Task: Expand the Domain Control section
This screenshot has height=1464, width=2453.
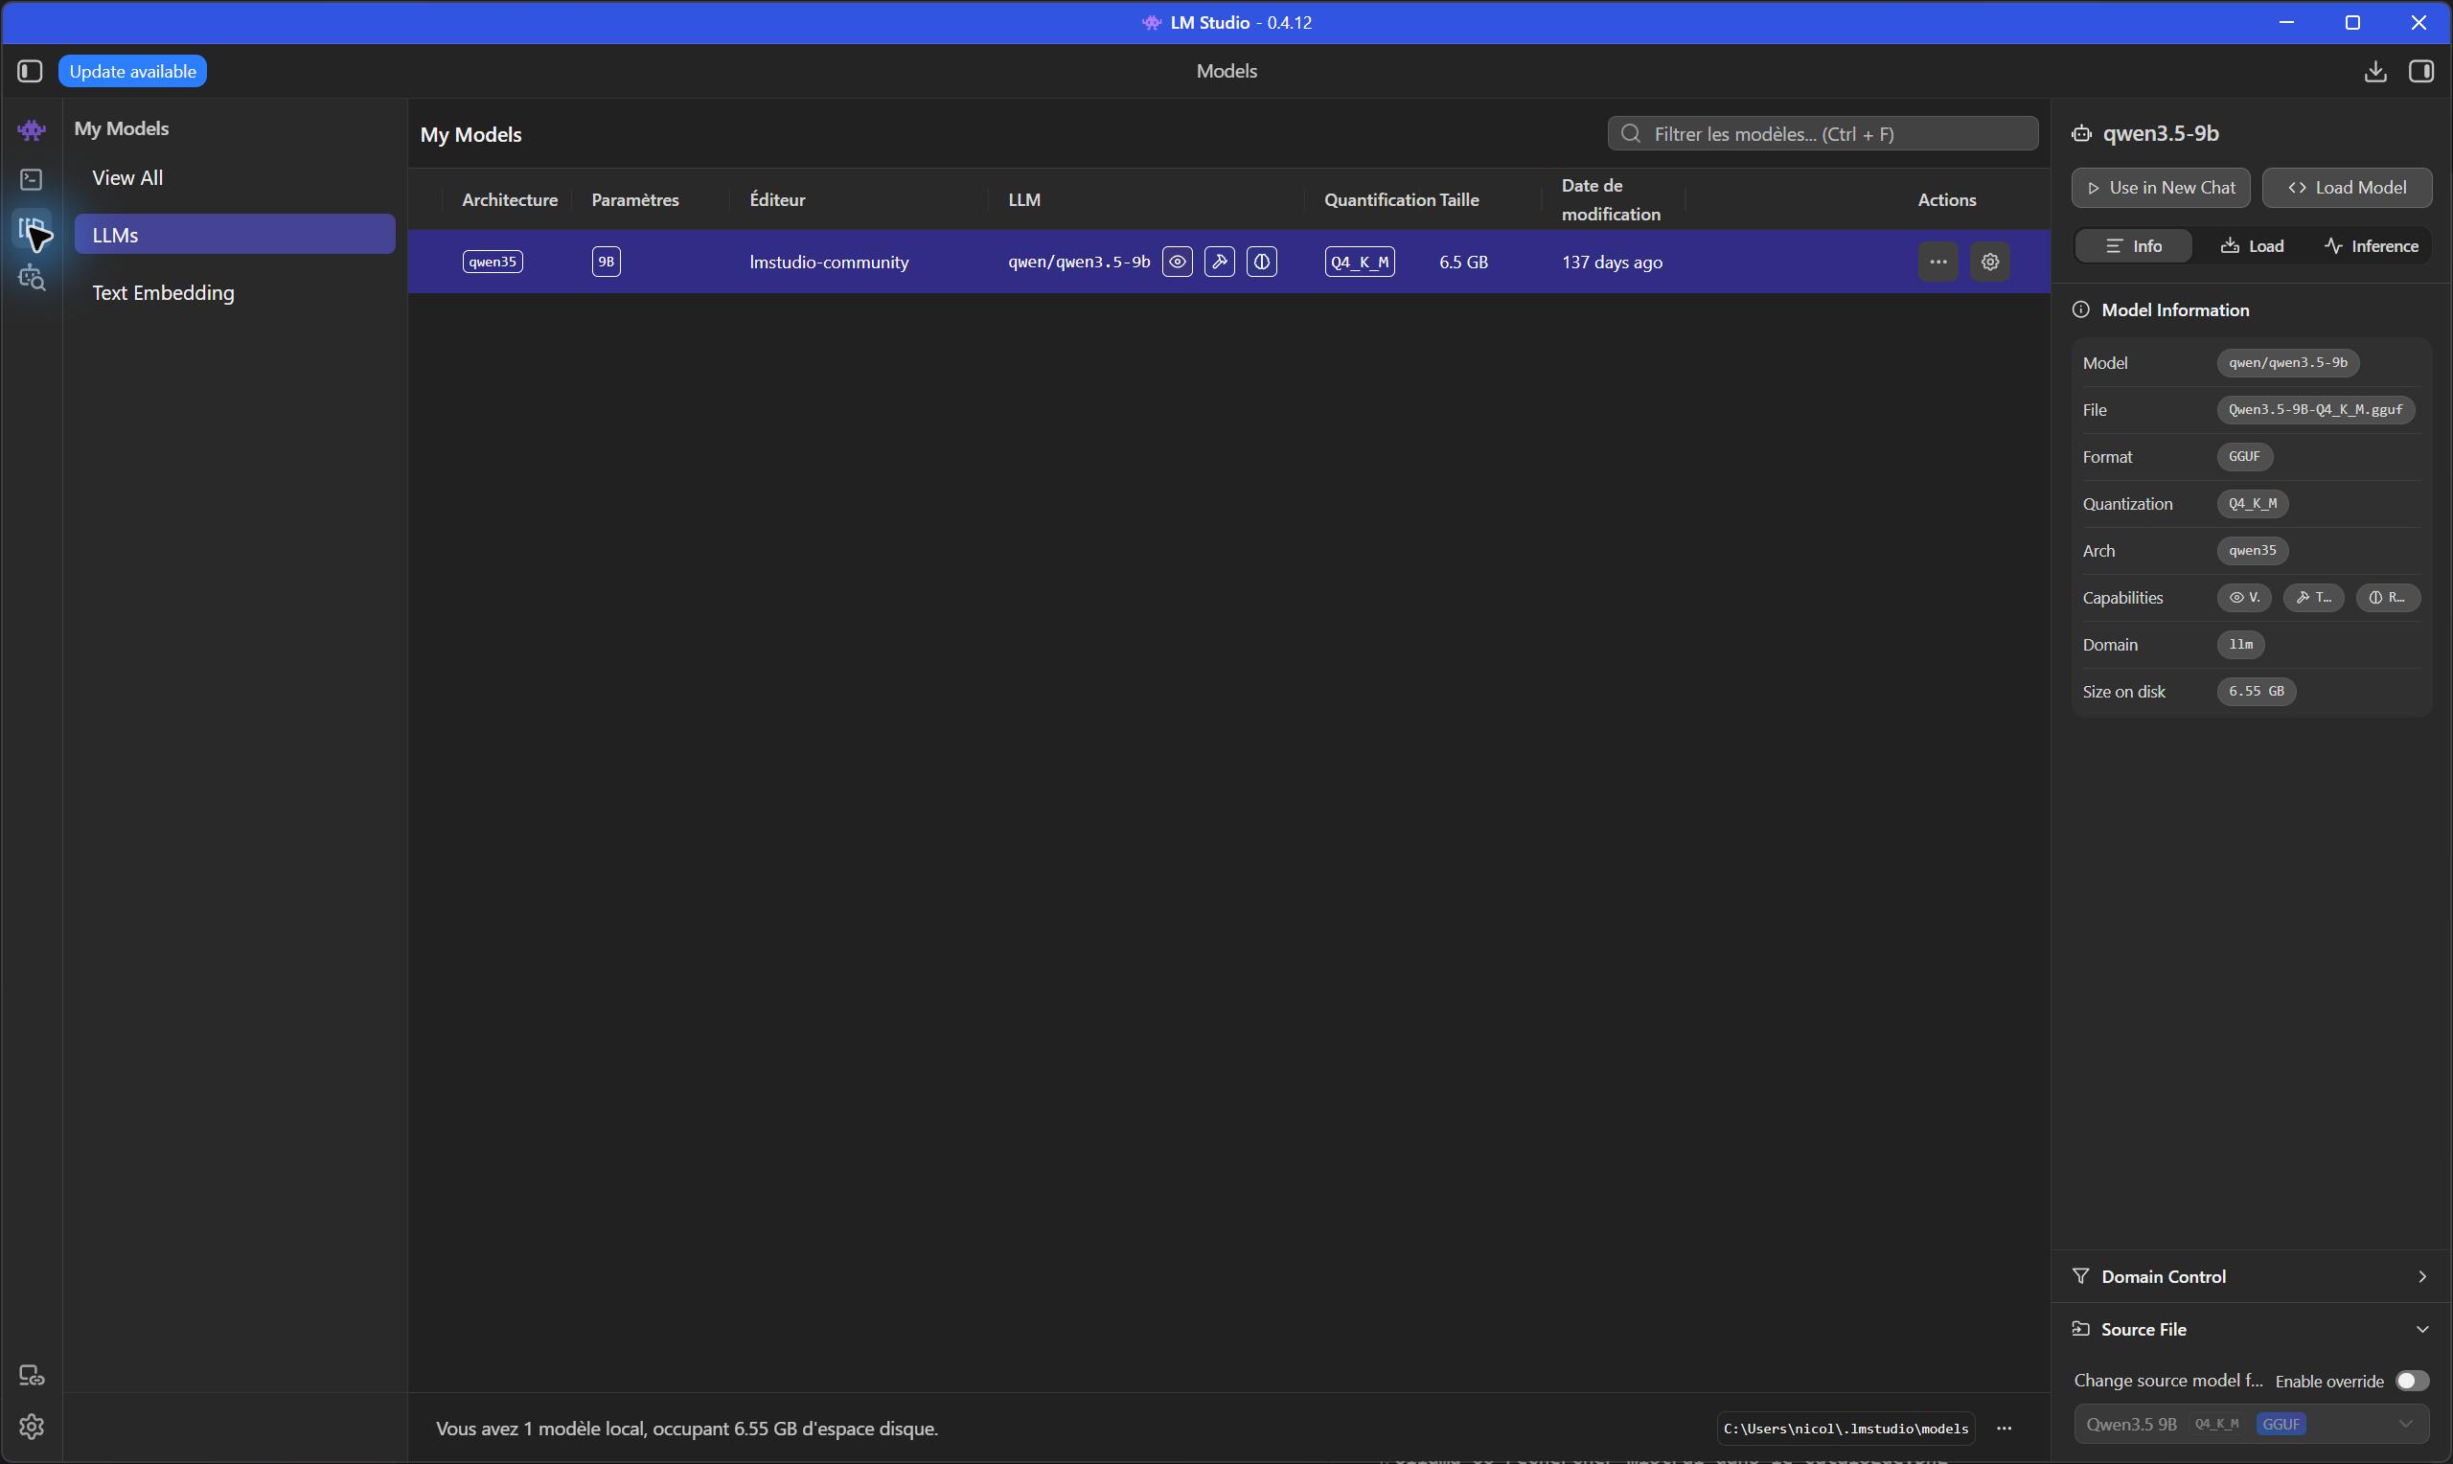Action: (x=2252, y=1276)
